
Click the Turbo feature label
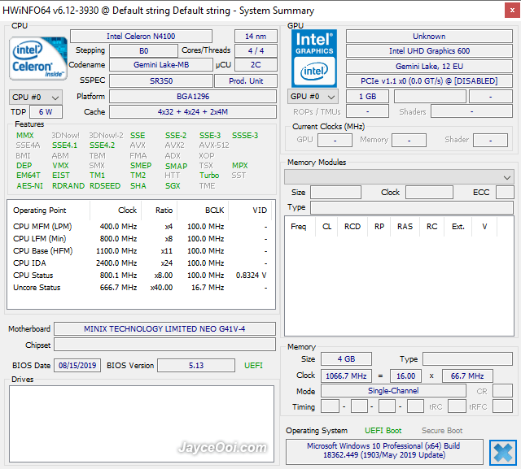pyautogui.click(x=209, y=175)
